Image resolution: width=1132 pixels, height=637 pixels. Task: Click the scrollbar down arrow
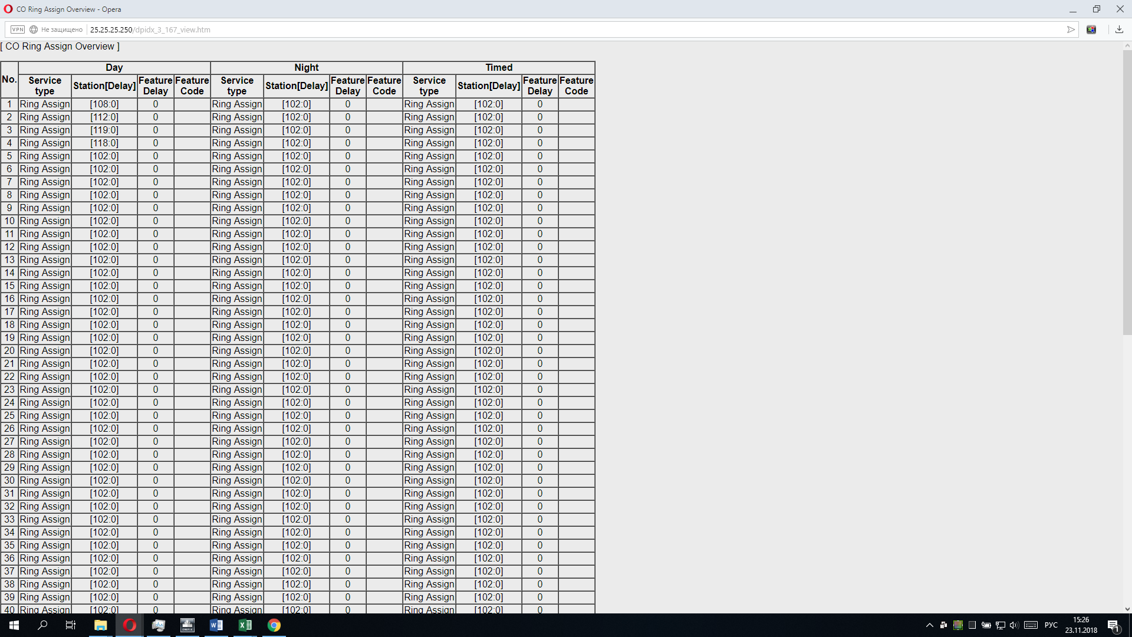click(1127, 609)
